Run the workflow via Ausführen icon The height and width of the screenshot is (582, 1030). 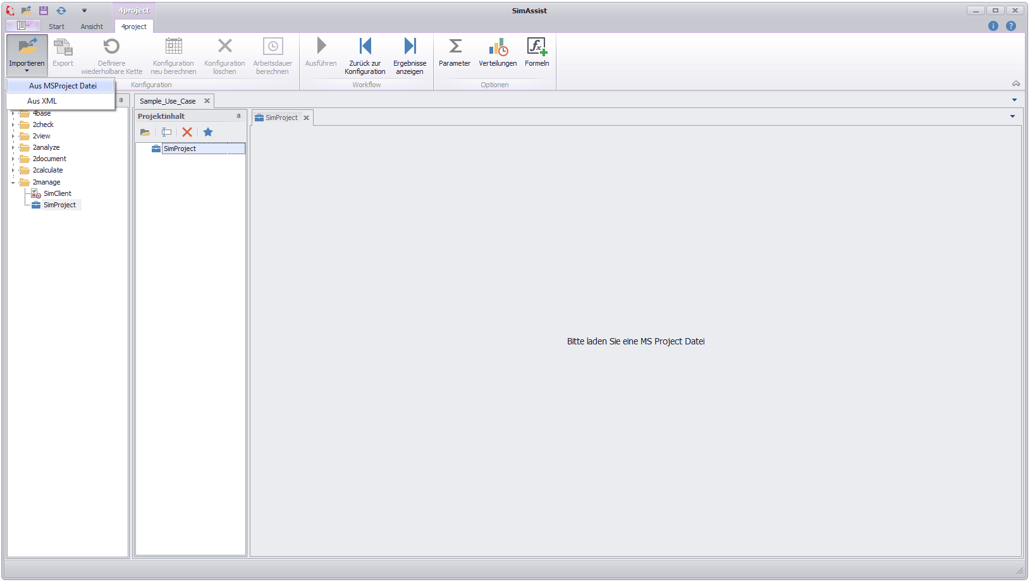321,54
